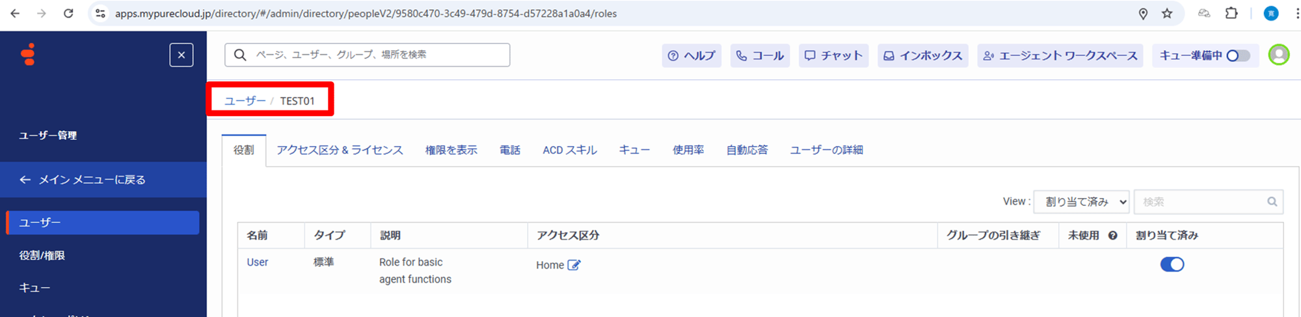Click the help icon beside 未使用 column

[1113, 236]
